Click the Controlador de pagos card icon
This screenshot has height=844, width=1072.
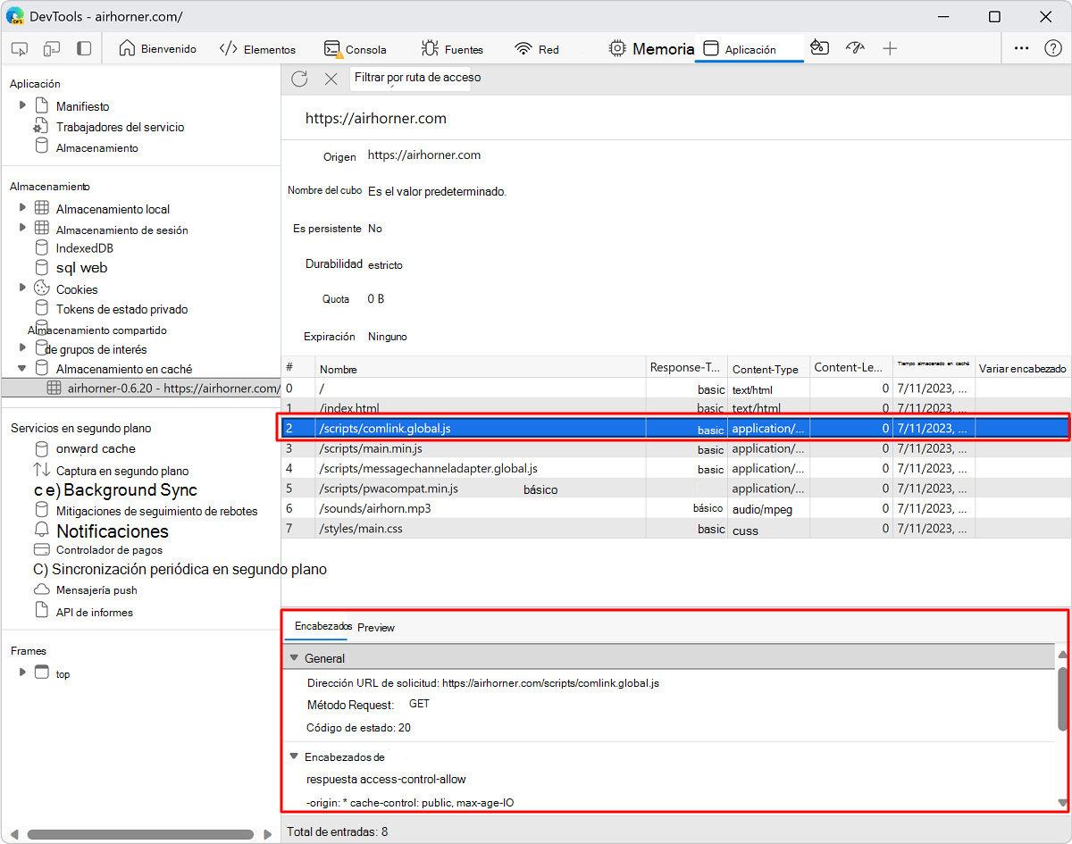pyautogui.click(x=41, y=550)
